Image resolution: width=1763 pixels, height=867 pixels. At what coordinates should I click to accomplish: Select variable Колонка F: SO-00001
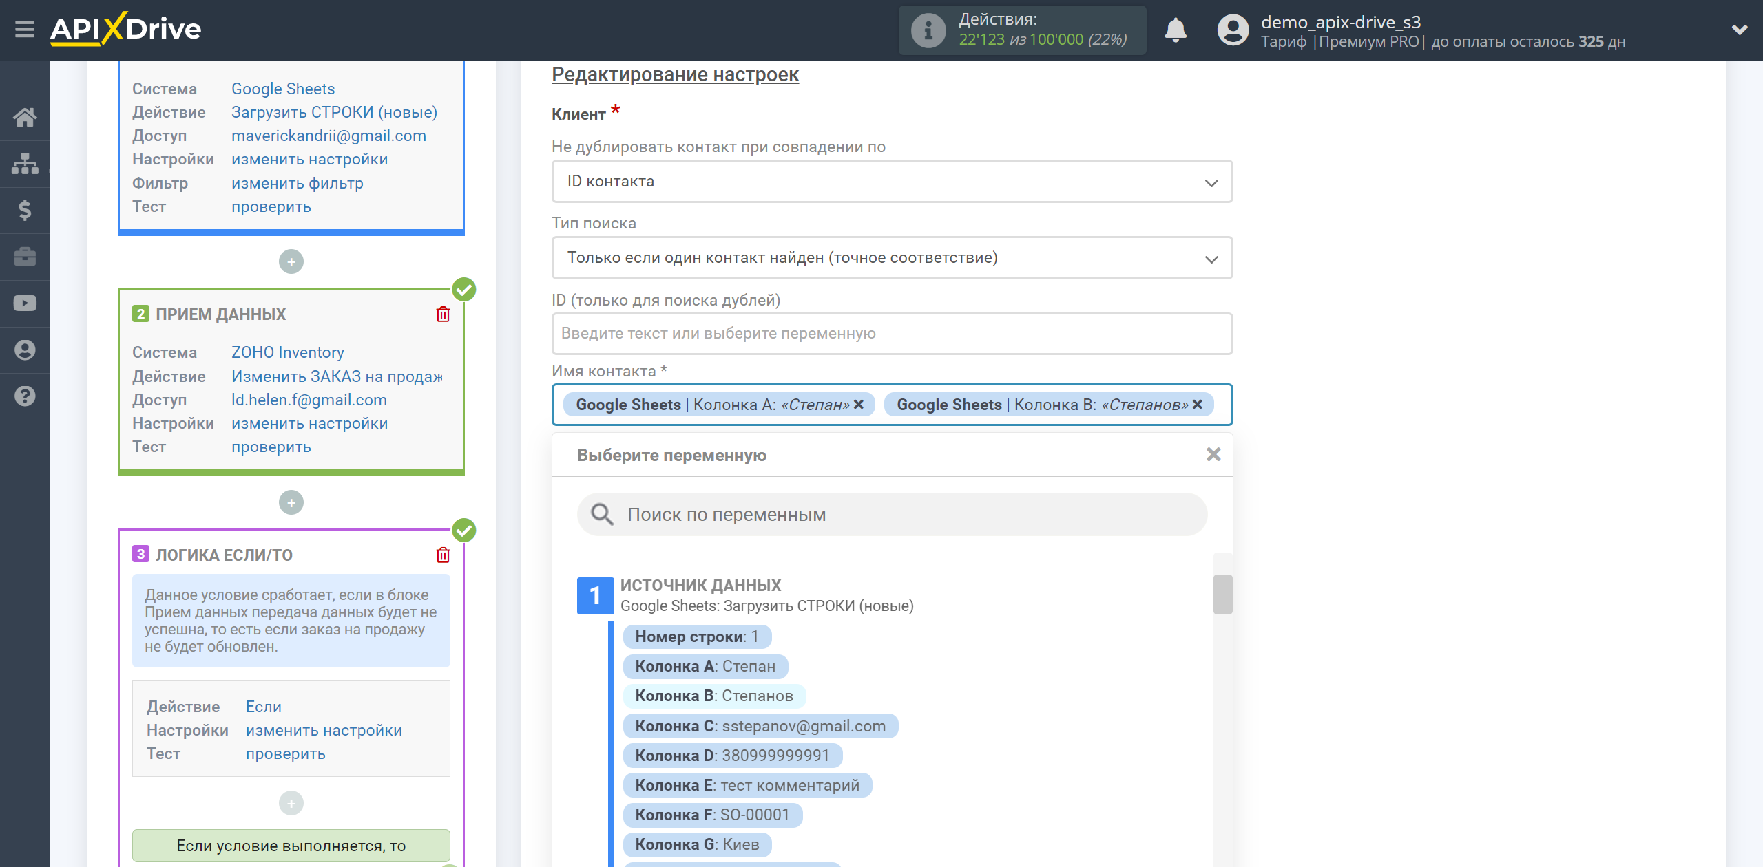click(712, 815)
